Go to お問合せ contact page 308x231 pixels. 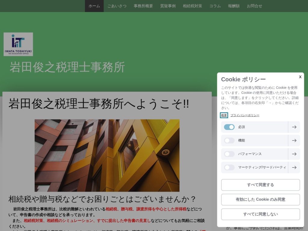coord(254,6)
